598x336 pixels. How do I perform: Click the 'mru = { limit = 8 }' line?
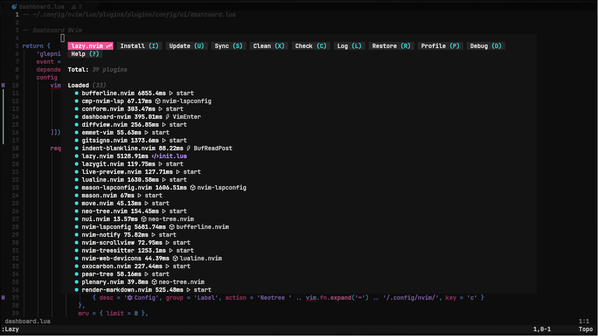(113, 313)
